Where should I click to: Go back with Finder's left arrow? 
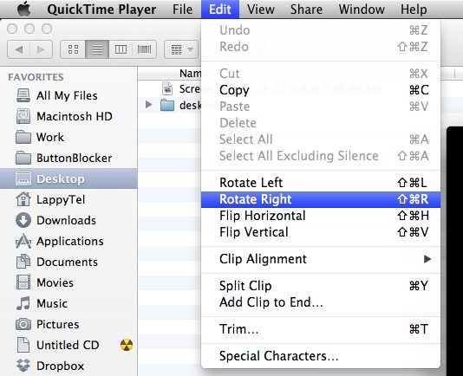pyautogui.click(x=19, y=49)
